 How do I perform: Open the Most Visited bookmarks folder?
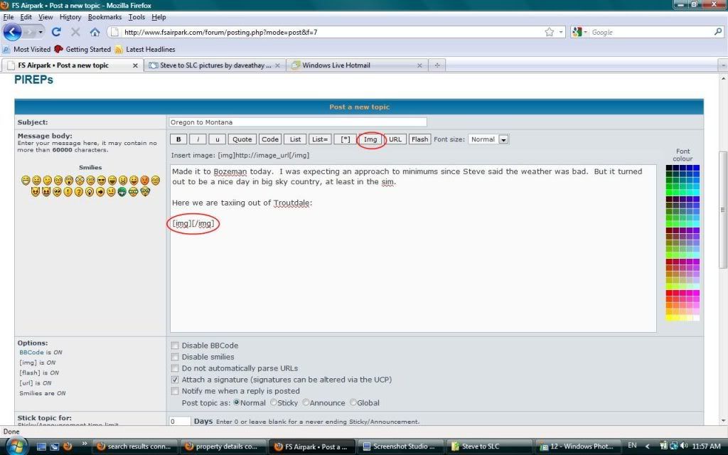point(26,49)
